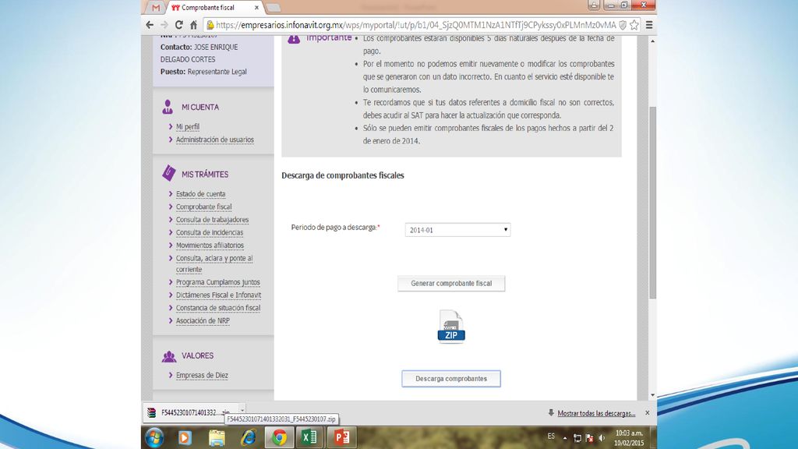The height and width of the screenshot is (449, 798).
Task: Open the Windows Start menu
Action: (154, 438)
